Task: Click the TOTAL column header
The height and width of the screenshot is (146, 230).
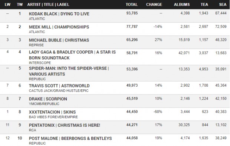Action: point(132,4)
